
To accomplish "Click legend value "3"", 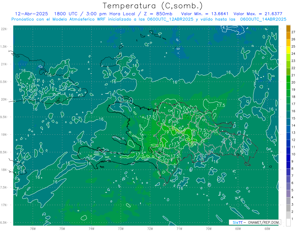I will pos(292,204).
